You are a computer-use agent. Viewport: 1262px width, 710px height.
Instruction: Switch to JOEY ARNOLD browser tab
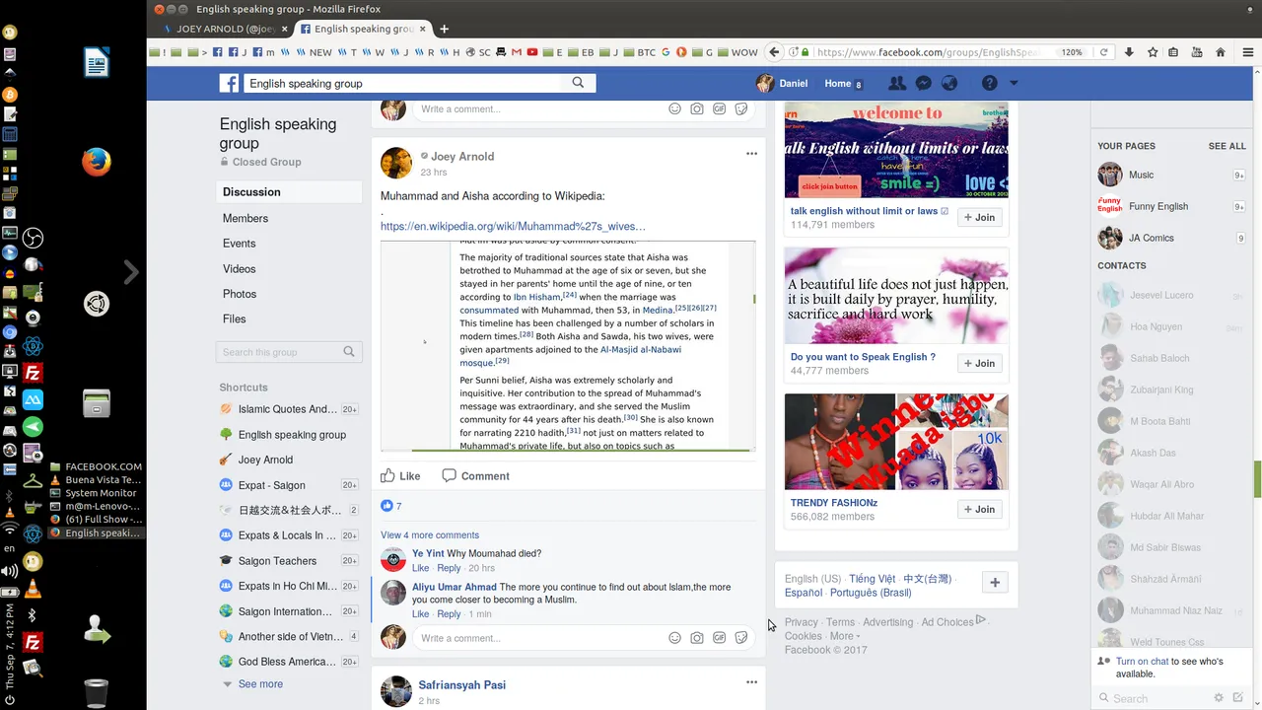[225, 29]
